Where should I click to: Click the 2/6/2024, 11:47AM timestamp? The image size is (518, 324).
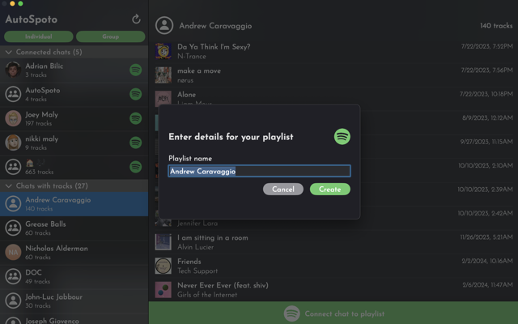(x=487, y=285)
